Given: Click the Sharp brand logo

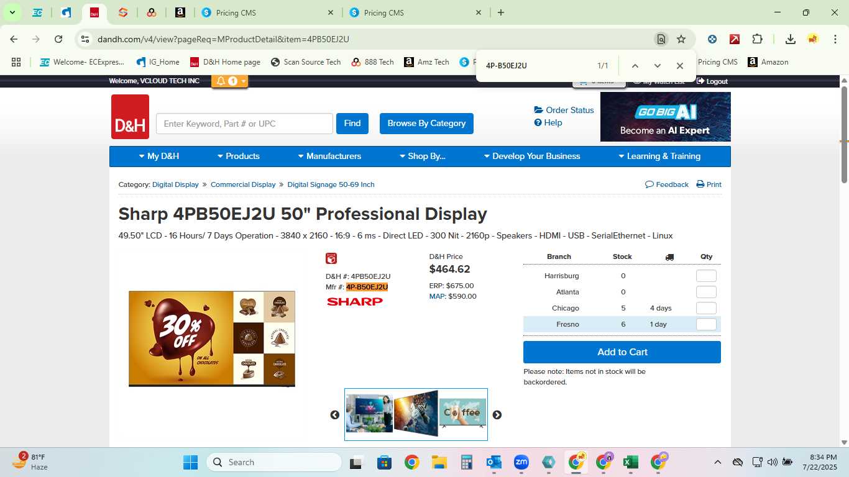Looking at the screenshot, I should 355,302.
